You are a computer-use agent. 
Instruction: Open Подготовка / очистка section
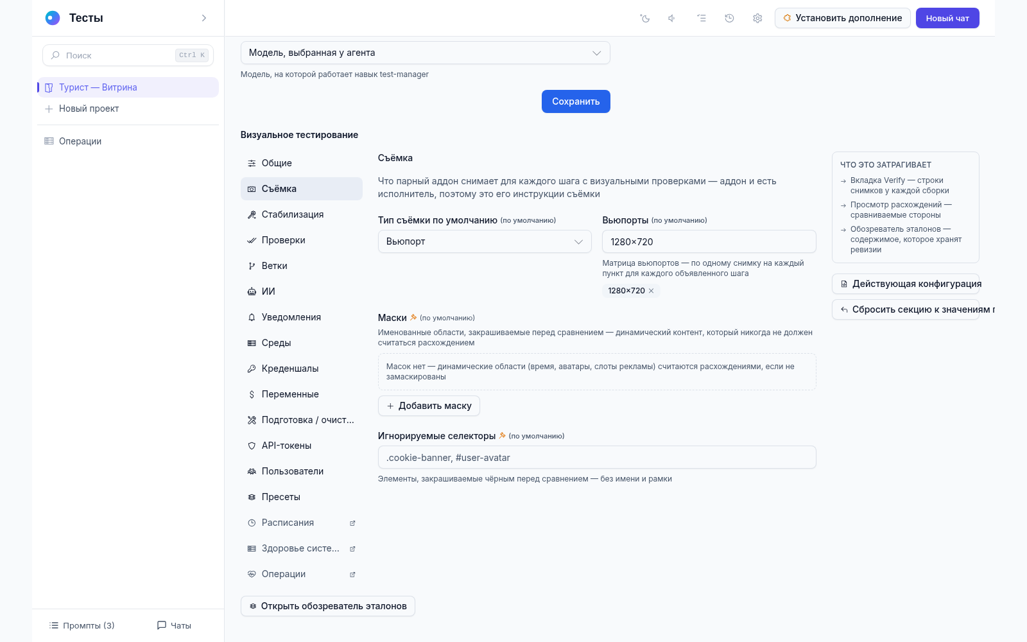click(302, 420)
